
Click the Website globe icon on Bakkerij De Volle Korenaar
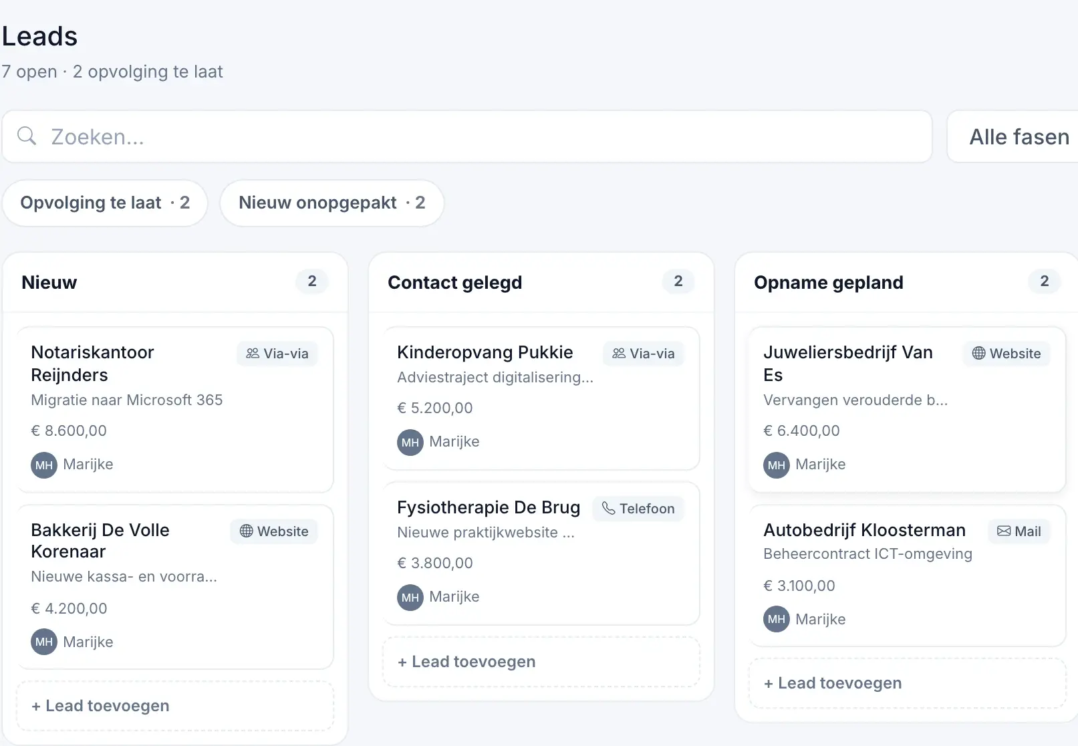point(247,531)
